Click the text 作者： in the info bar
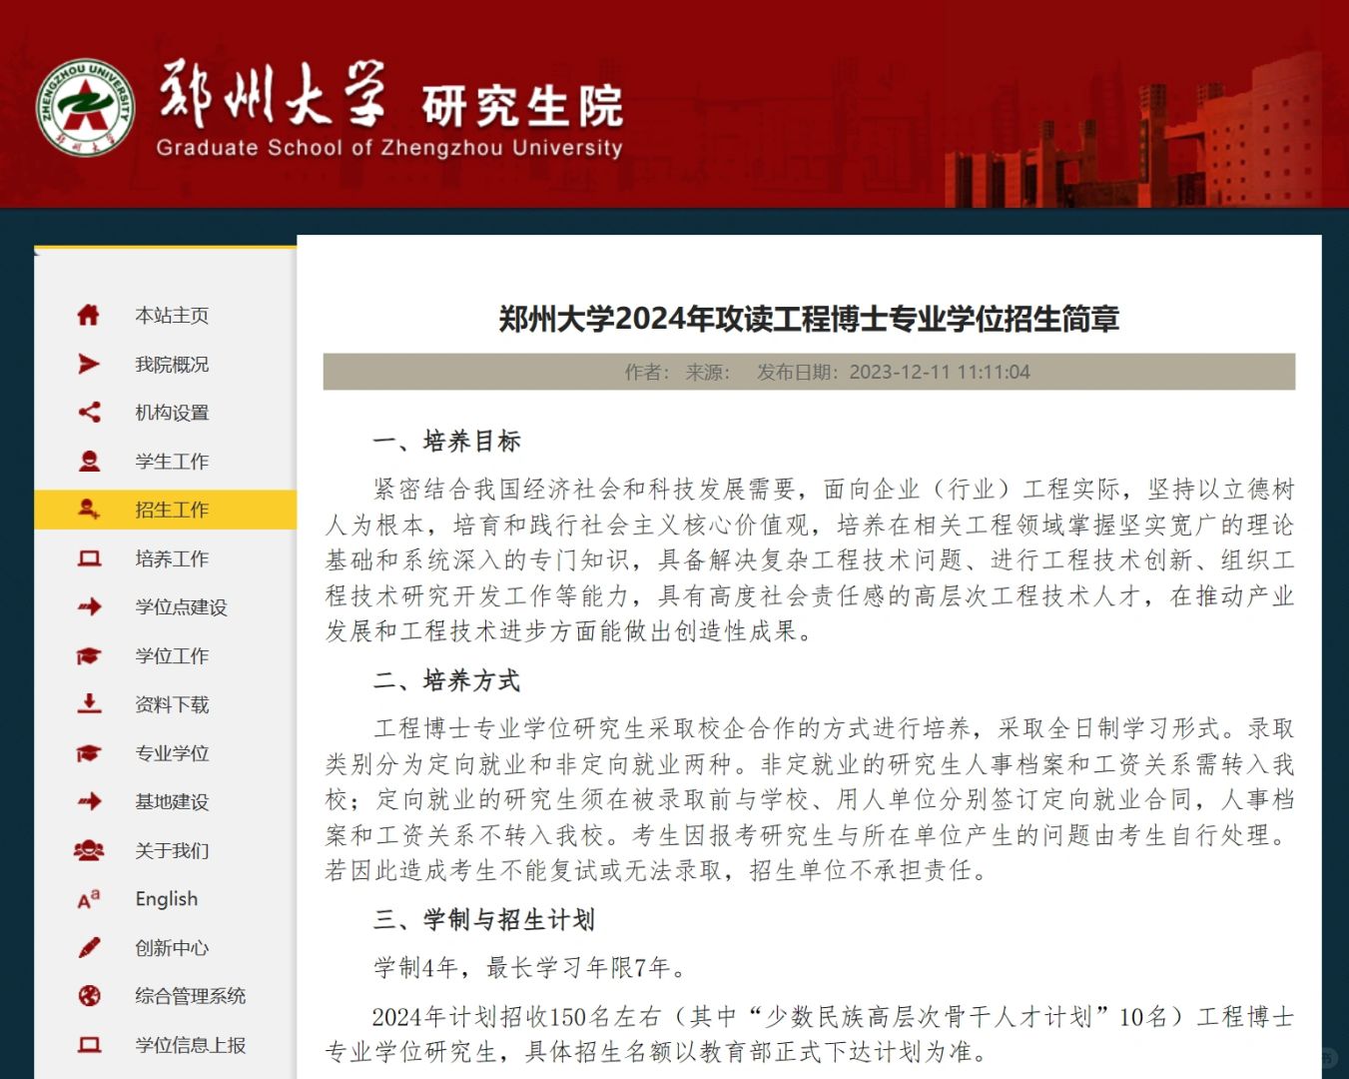This screenshot has height=1079, width=1349. (647, 373)
